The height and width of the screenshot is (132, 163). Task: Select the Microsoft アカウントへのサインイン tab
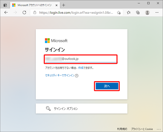coord(35,5)
